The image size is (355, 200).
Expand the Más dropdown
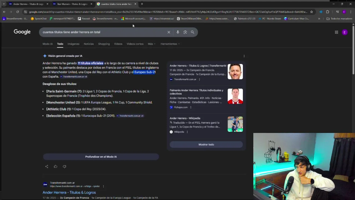(151, 44)
